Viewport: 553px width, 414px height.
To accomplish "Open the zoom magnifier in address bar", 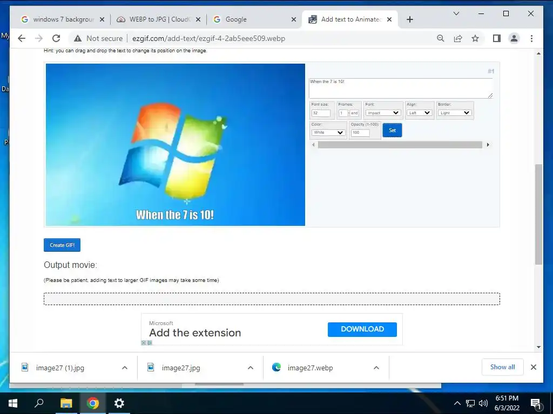I will click(441, 38).
